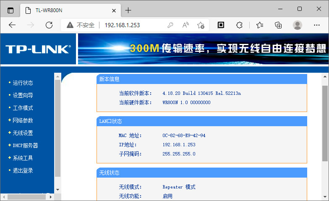Expand DHCP服务器 menu
This screenshot has width=329, height=201.
25,145
